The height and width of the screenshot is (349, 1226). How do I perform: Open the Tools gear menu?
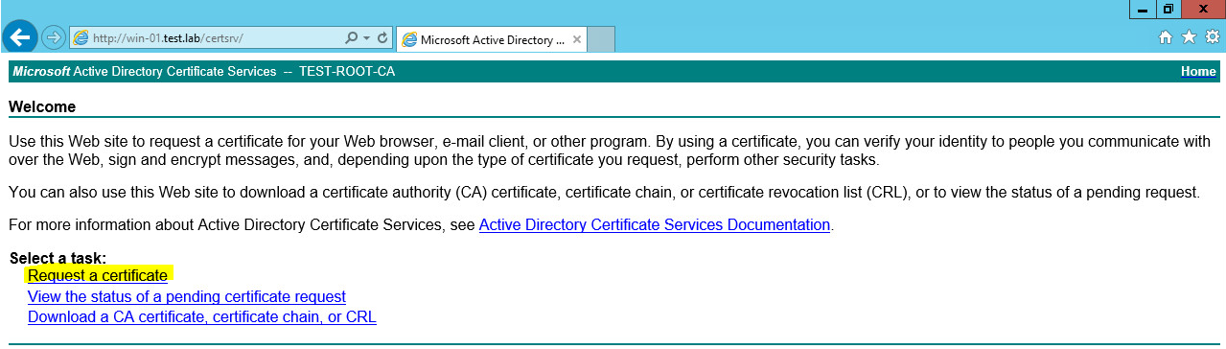[x=1212, y=37]
